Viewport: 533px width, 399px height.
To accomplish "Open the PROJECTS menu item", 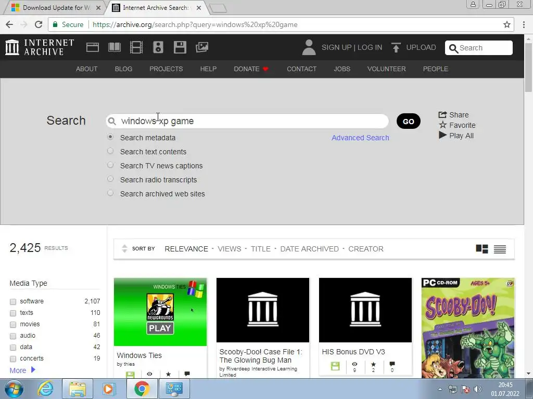I will click(166, 69).
